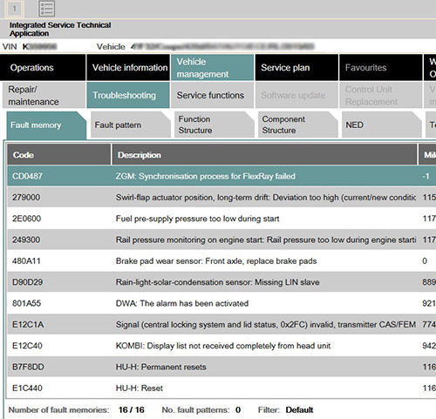The image size is (436, 419).
Task: Select Repair/maintenance sub-tab
Action: tap(44, 95)
